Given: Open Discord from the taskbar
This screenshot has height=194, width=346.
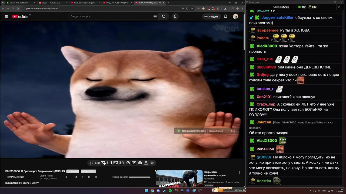Looking at the screenshot, I should click(158, 191).
